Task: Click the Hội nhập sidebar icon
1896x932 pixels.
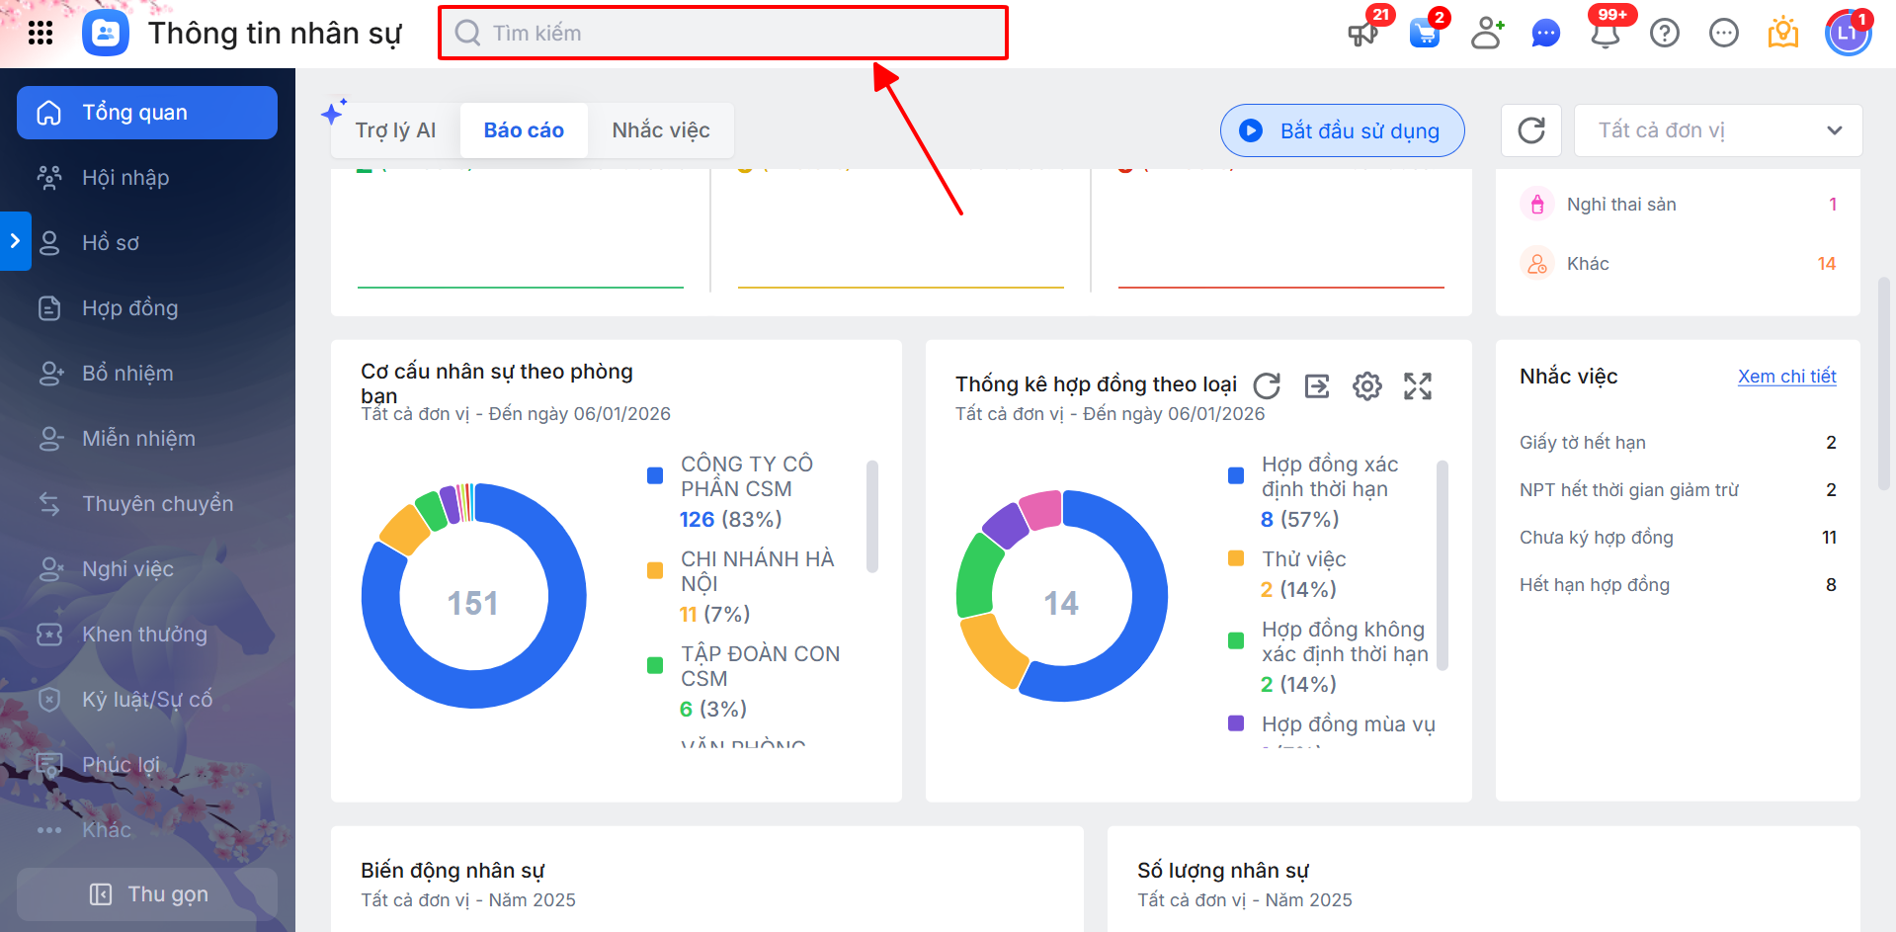Action: [49, 178]
